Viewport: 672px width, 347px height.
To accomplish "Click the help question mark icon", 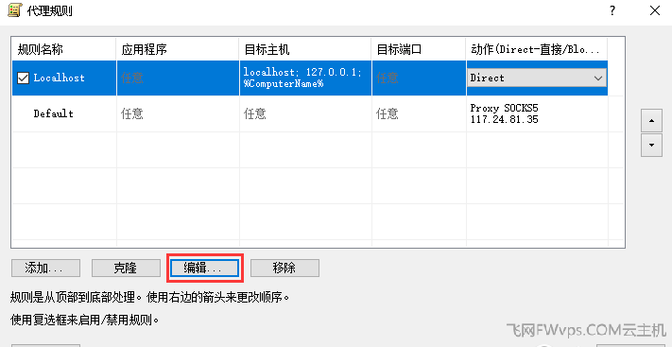I will click(612, 10).
